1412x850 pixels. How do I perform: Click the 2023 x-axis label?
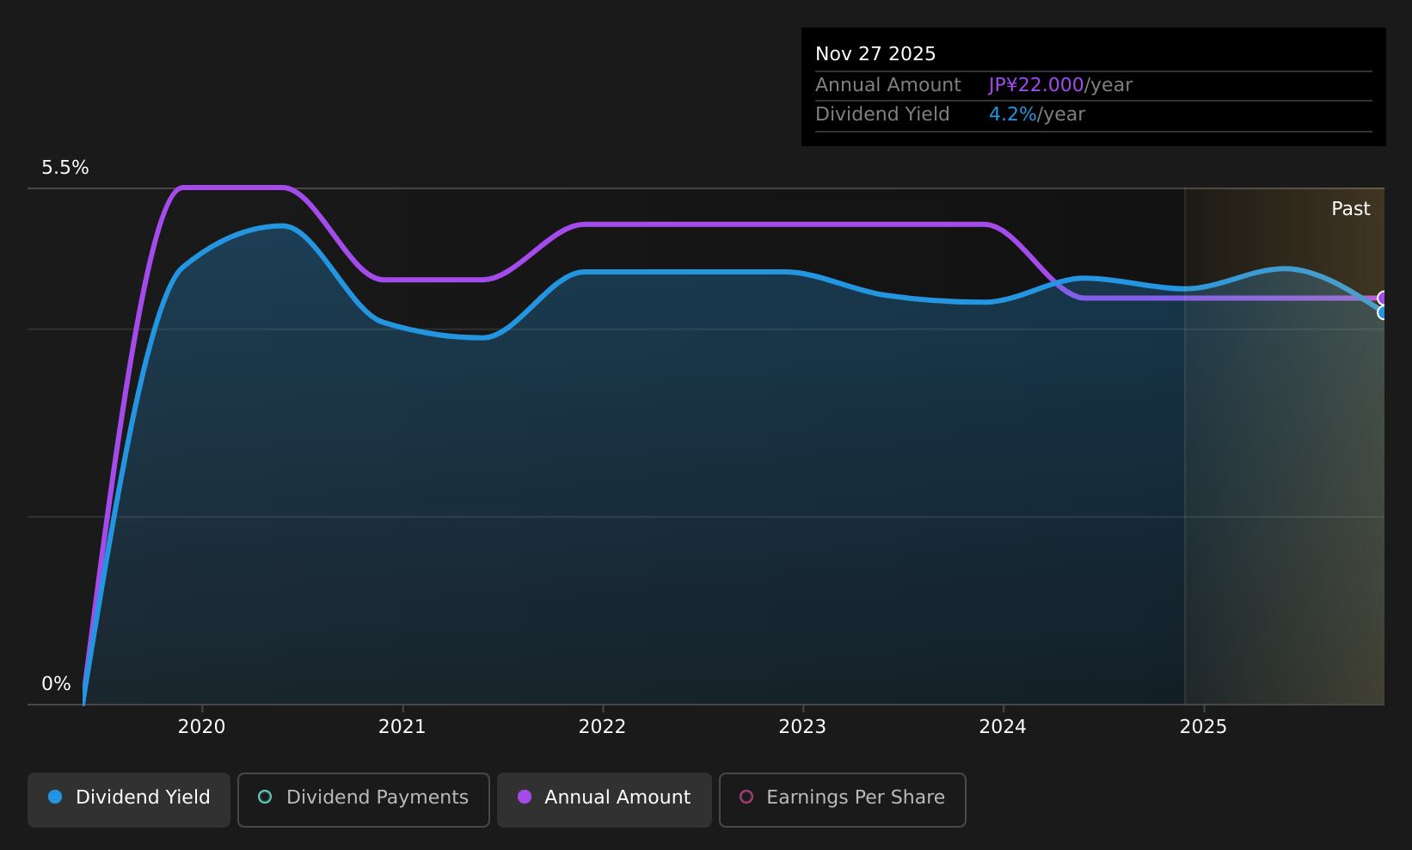(x=802, y=727)
